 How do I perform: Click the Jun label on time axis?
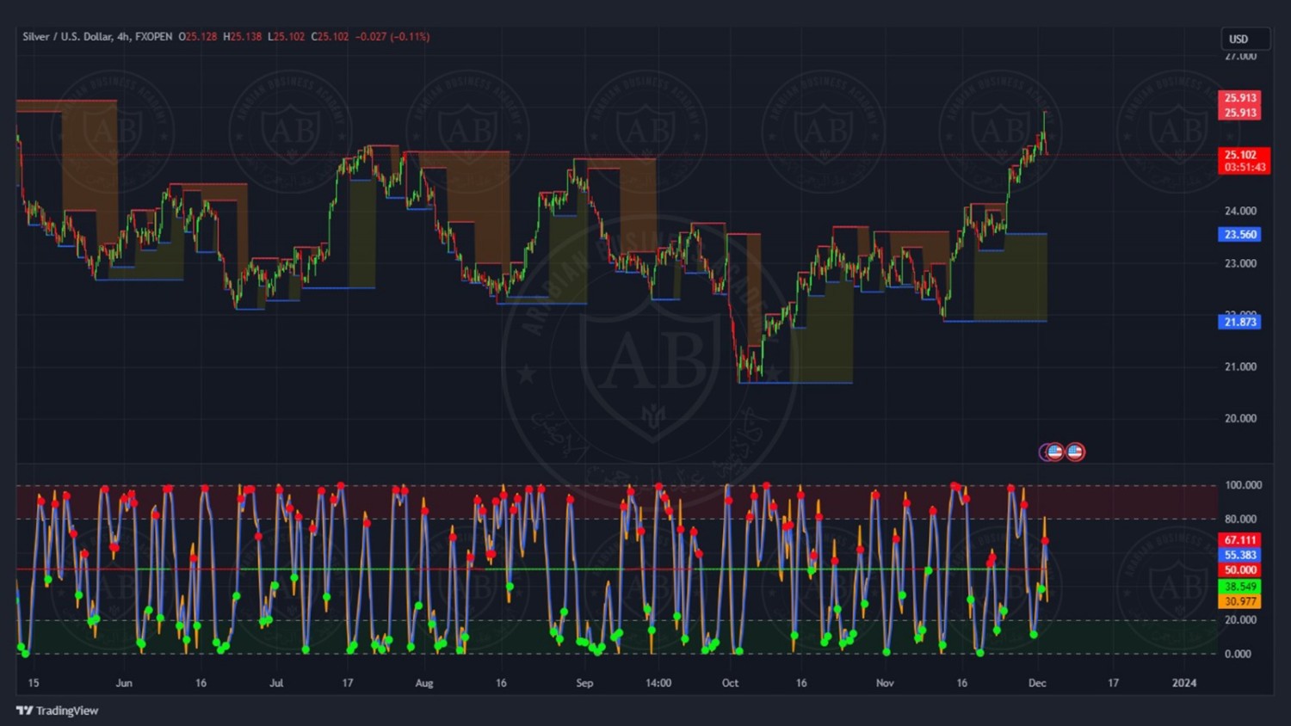coord(124,683)
